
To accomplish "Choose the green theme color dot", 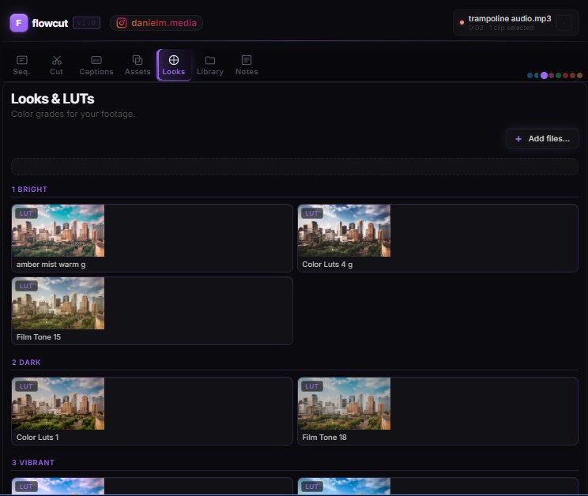I will pyautogui.click(x=559, y=75).
